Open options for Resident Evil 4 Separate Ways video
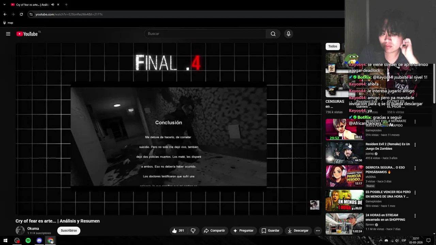 (x=415, y=121)
